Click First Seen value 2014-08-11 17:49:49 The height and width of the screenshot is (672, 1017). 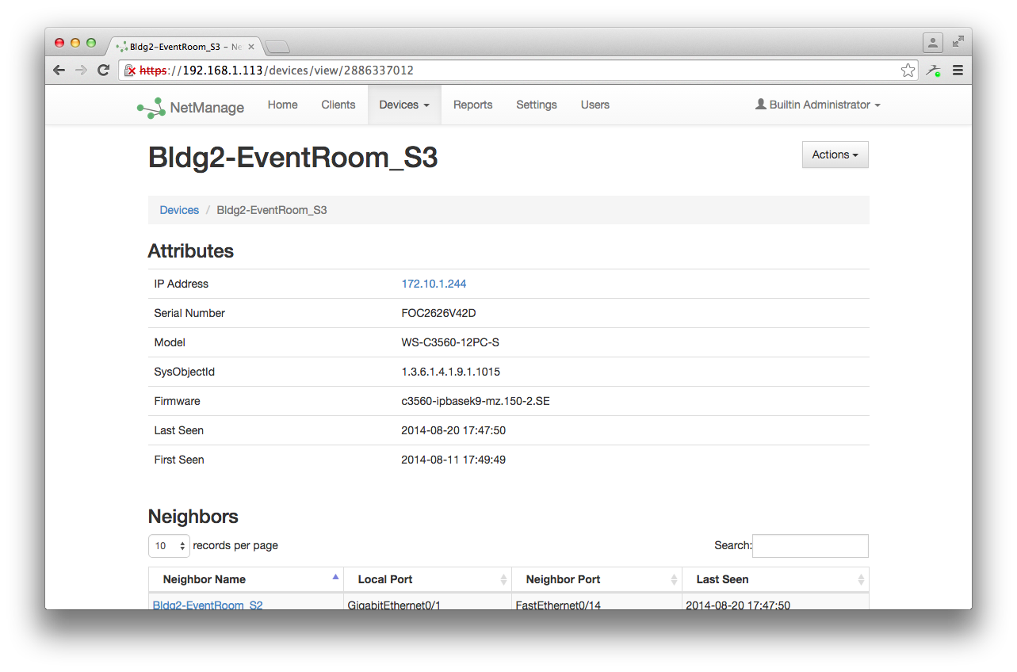[x=453, y=460]
